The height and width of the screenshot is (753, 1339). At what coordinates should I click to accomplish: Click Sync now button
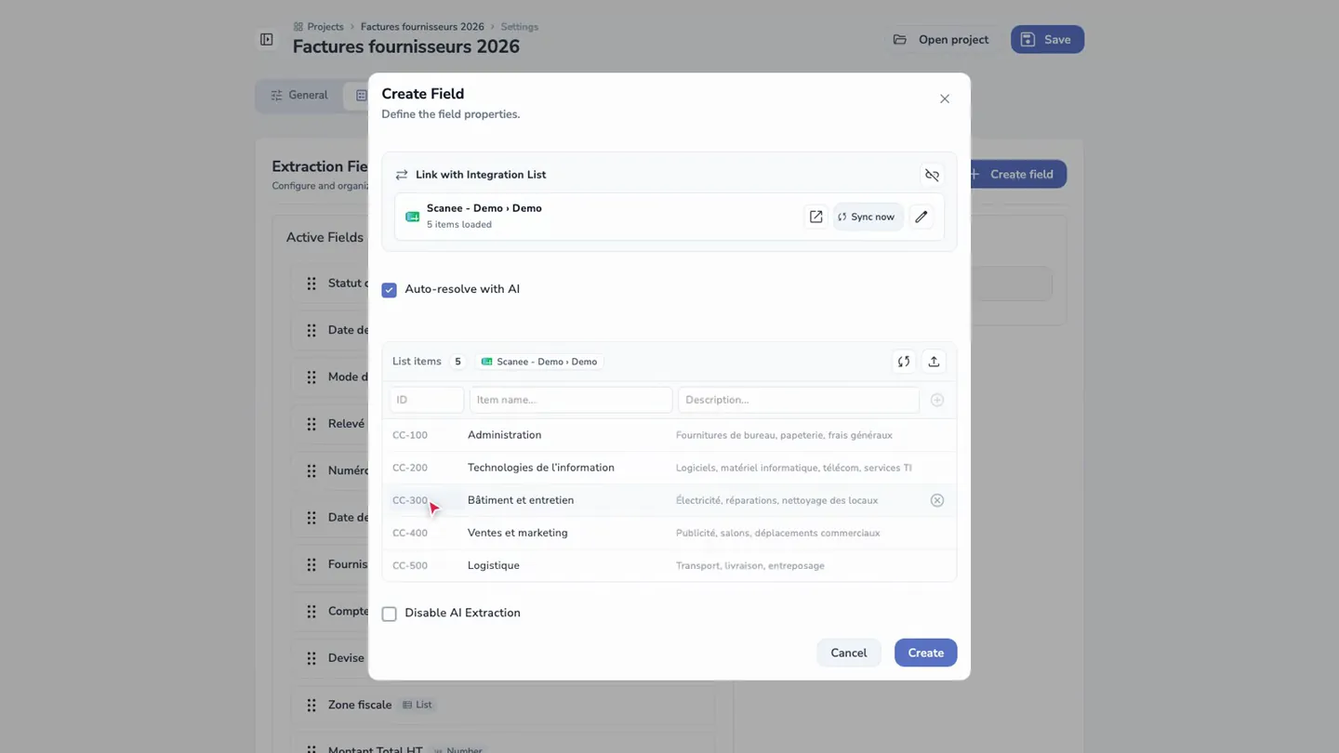(x=868, y=217)
